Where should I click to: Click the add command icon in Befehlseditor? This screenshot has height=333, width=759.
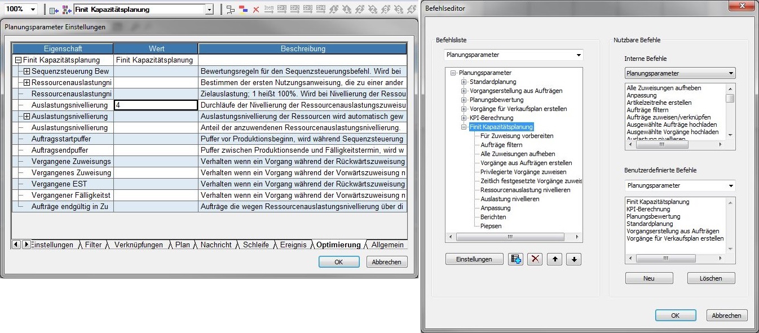point(516,259)
